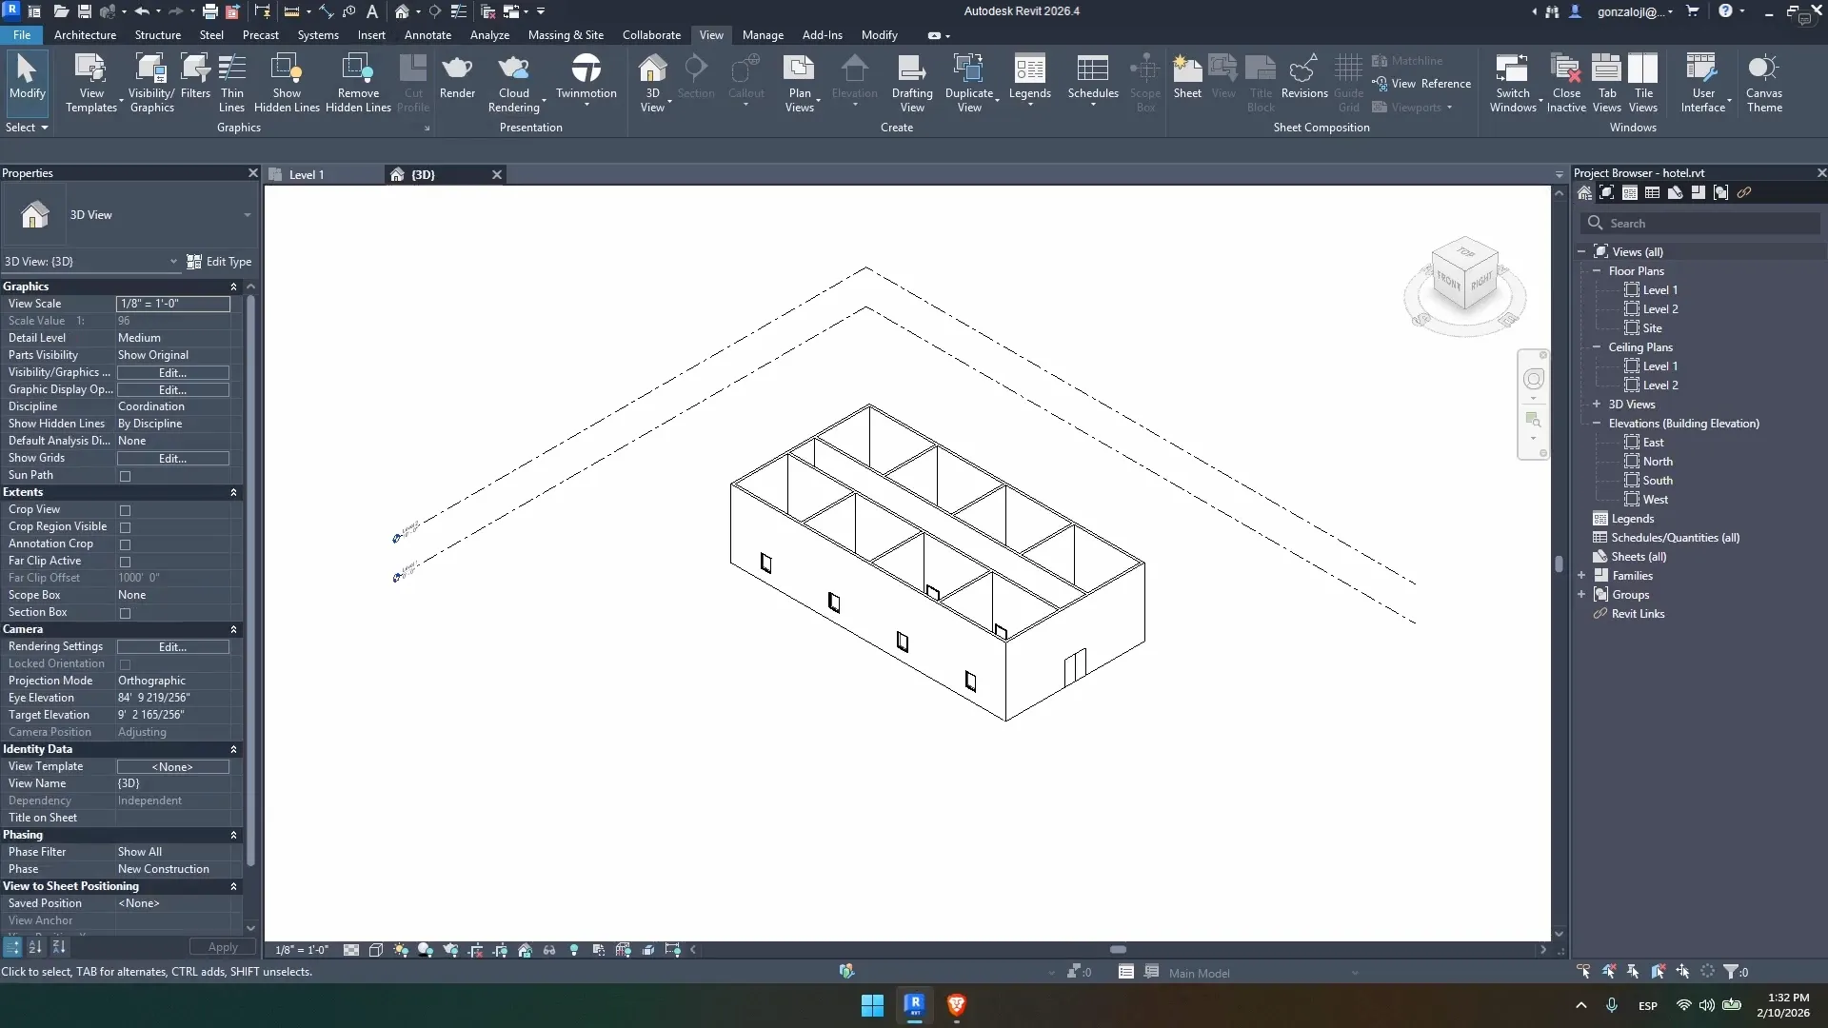Expand the Families node in browser

tap(1581, 576)
